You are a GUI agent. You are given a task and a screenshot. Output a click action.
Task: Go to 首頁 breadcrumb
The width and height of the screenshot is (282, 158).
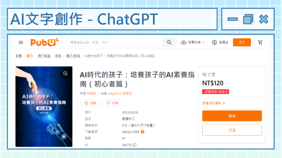tap(18, 56)
